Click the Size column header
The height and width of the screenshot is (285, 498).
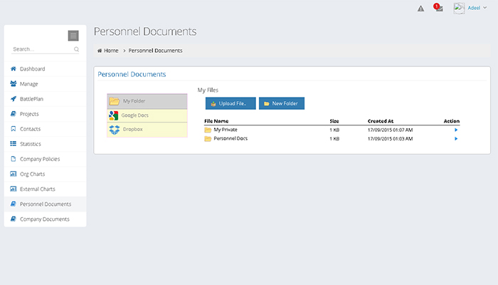tap(334, 121)
